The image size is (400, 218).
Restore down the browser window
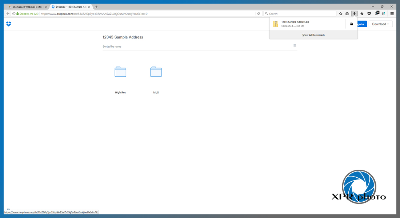(x=382, y=7)
